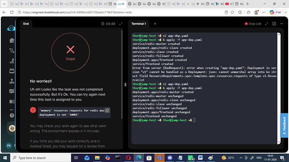289x162 pixels.
Task: Click the Stop Lab button
Action: [253, 24]
